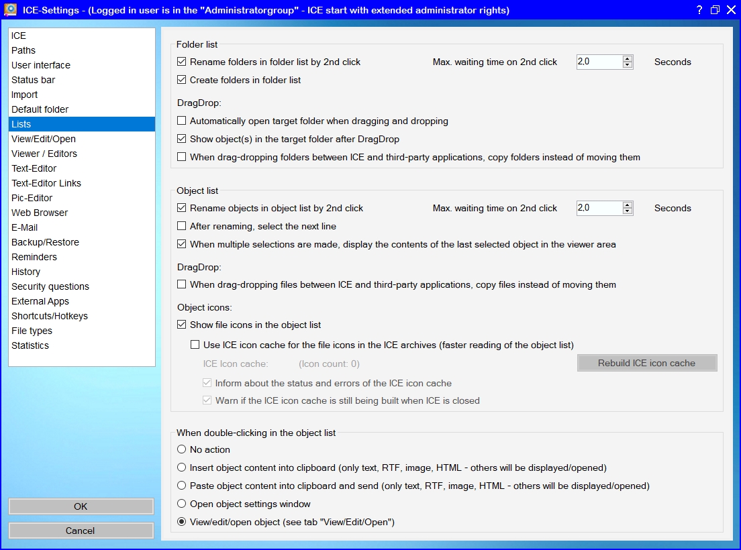Switch to the Text-Editor settings page
This screenshot has height=550, width=741.
pos(34,168)
